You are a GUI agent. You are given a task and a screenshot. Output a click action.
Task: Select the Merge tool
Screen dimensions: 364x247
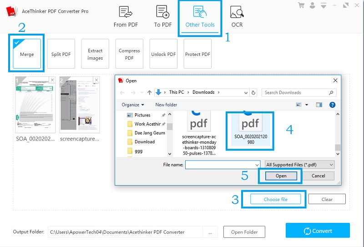tap(27, 54)
